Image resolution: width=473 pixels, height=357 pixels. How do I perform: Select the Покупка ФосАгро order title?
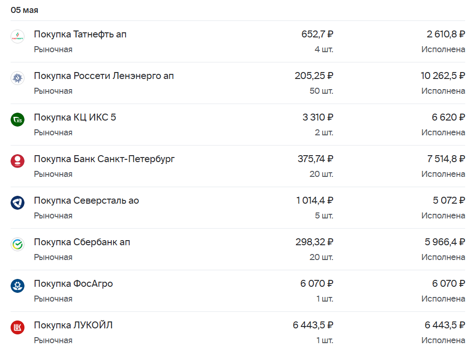click(x=73, y=284)
